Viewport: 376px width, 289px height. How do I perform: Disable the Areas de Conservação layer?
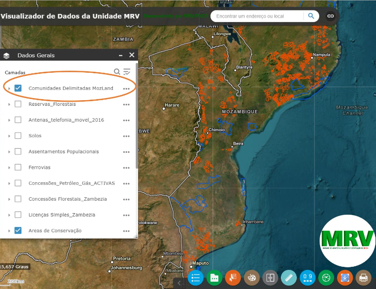(18, 230)
